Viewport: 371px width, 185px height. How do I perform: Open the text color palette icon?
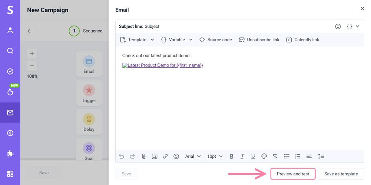(264, 156)
